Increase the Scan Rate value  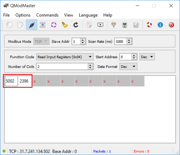(129, 40)
